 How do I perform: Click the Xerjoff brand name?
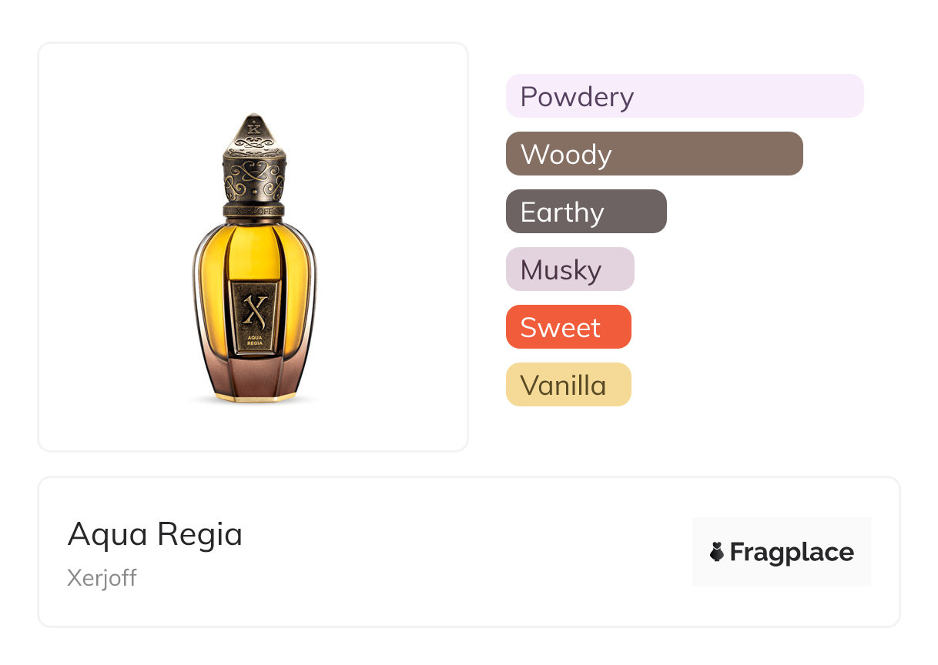pos(102,577)
